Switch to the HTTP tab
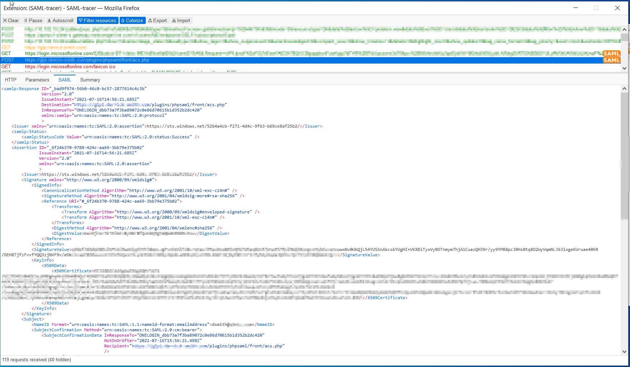Image resolution: width=630 pixels, height=367 pixels. tap(11, 79)
